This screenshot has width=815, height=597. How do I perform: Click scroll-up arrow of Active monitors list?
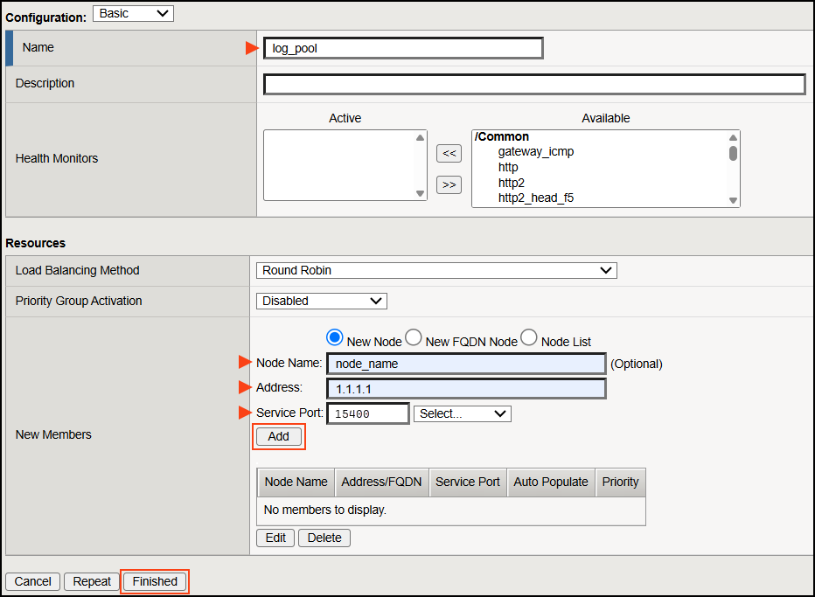(x=420, y=136)
